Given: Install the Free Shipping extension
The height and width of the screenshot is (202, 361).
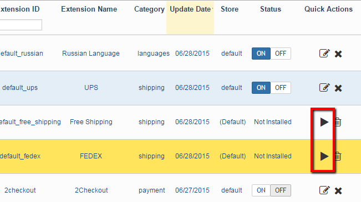Looking at the screenshot, I should tap(324, 122).
